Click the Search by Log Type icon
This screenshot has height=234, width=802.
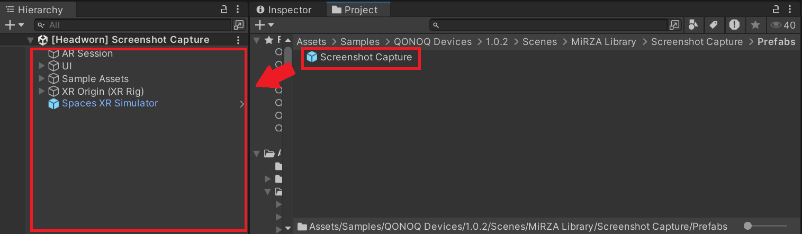click(734, 25)
